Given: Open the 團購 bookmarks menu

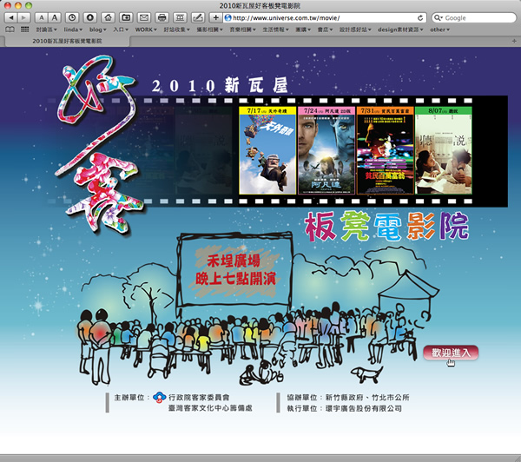Looking at the screenshot, I should (303, 30).
